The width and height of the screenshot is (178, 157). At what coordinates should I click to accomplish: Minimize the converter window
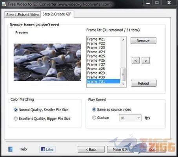pyautogui.click(x=148, y=3)
